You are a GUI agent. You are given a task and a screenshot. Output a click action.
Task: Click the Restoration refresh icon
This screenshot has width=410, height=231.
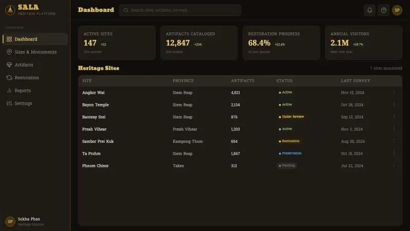pyautogui.click(x=9, y=78)
